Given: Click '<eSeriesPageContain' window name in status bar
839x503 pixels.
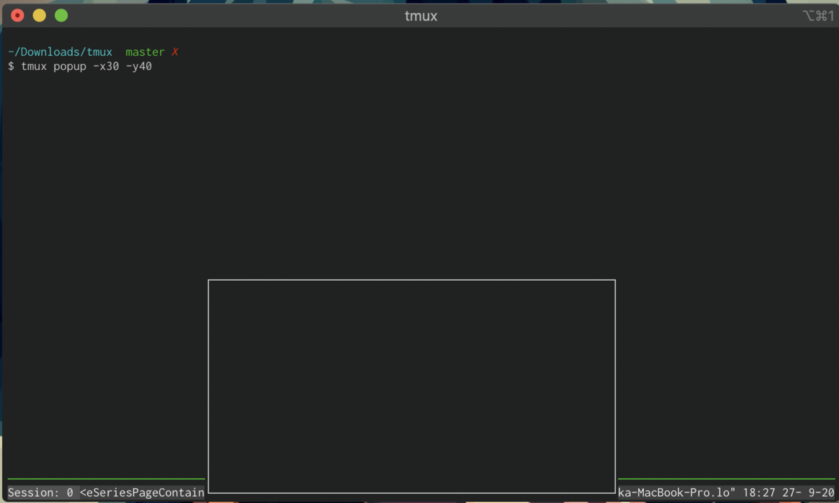Looking at the screenshot, I should (143, 493).
